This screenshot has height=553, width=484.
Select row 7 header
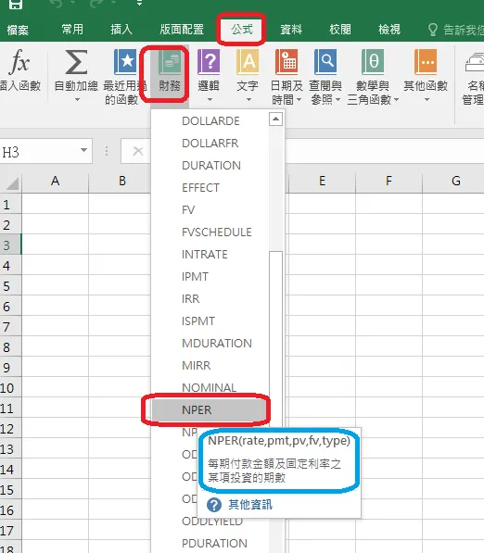tap(10, 326)
